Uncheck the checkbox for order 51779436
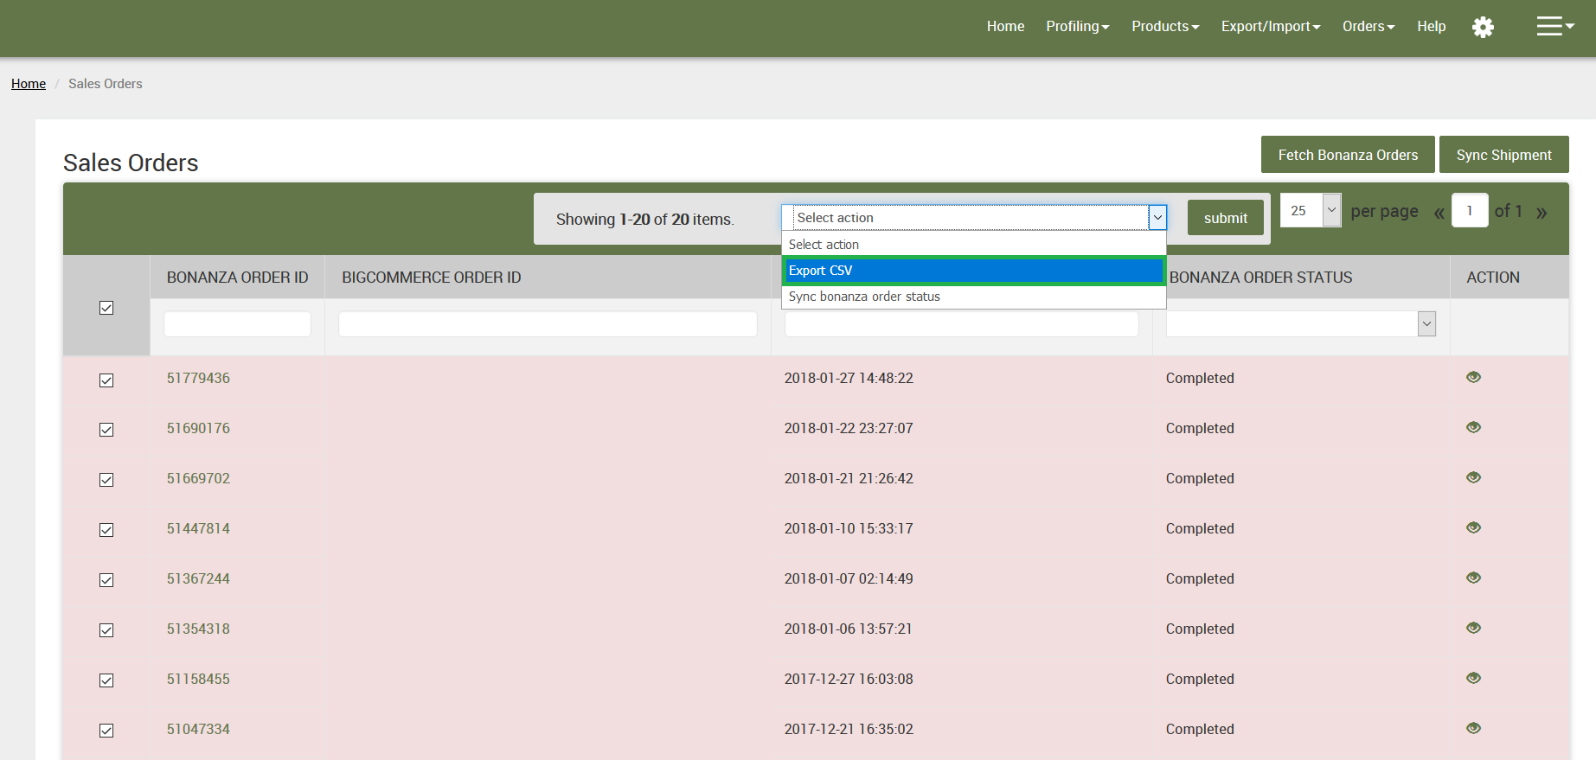 click(x=106, y=380)
